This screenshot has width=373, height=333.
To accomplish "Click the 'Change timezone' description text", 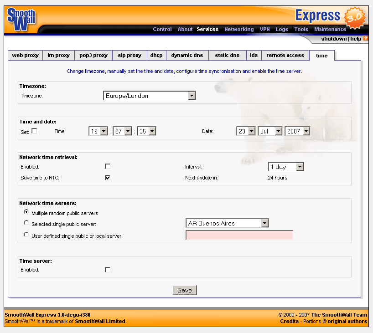I will coord(184,71).
